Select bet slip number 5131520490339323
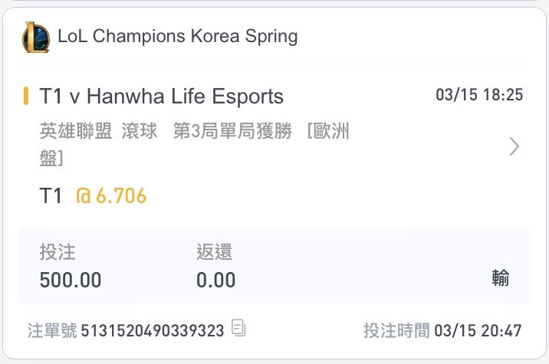Viewport: 549px width, 364px height. (x=153, y=331)
